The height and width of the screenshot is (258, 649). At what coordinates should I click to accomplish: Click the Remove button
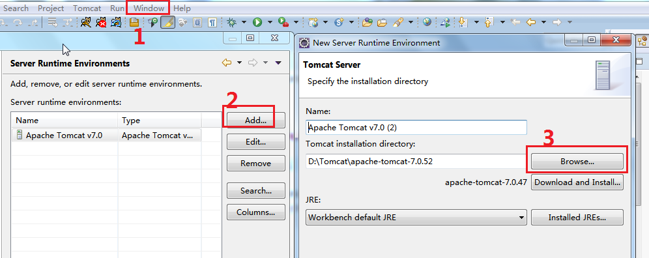tap(256, 163)
